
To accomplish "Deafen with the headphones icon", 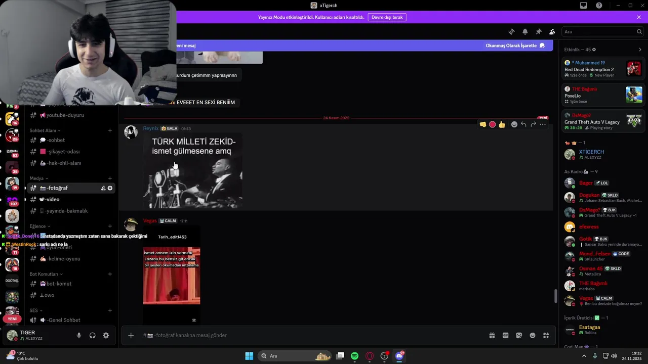I will [x=93, y=335].
